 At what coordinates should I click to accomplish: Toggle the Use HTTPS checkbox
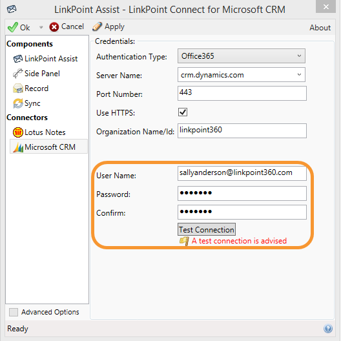coord(183,112)
